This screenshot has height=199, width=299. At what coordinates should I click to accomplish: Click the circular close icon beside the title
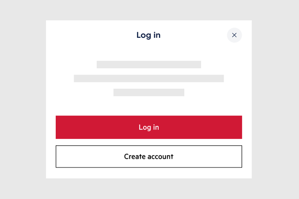[x=234, y=35]
